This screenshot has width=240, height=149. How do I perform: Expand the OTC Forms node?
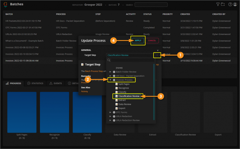(x=110, y=112)
